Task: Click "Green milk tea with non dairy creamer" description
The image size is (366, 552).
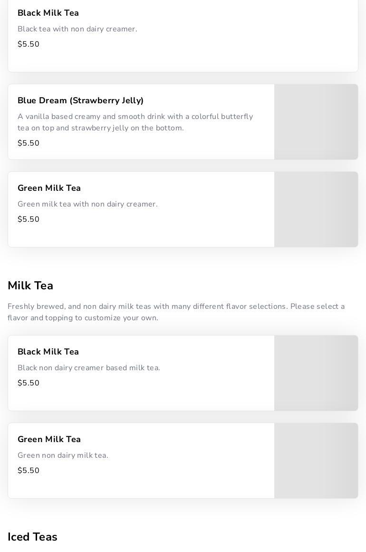Action: pyautogui.click(x=87, y=204)
